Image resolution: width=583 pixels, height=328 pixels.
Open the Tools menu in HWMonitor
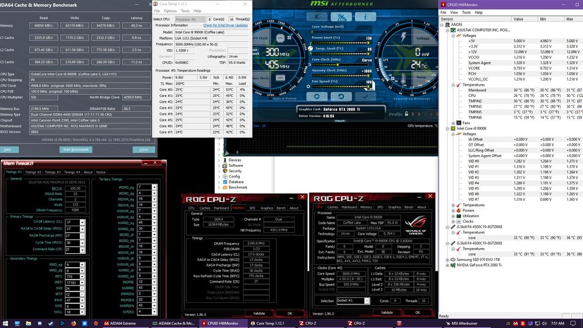pyautogui.click(x=466, y=12)
